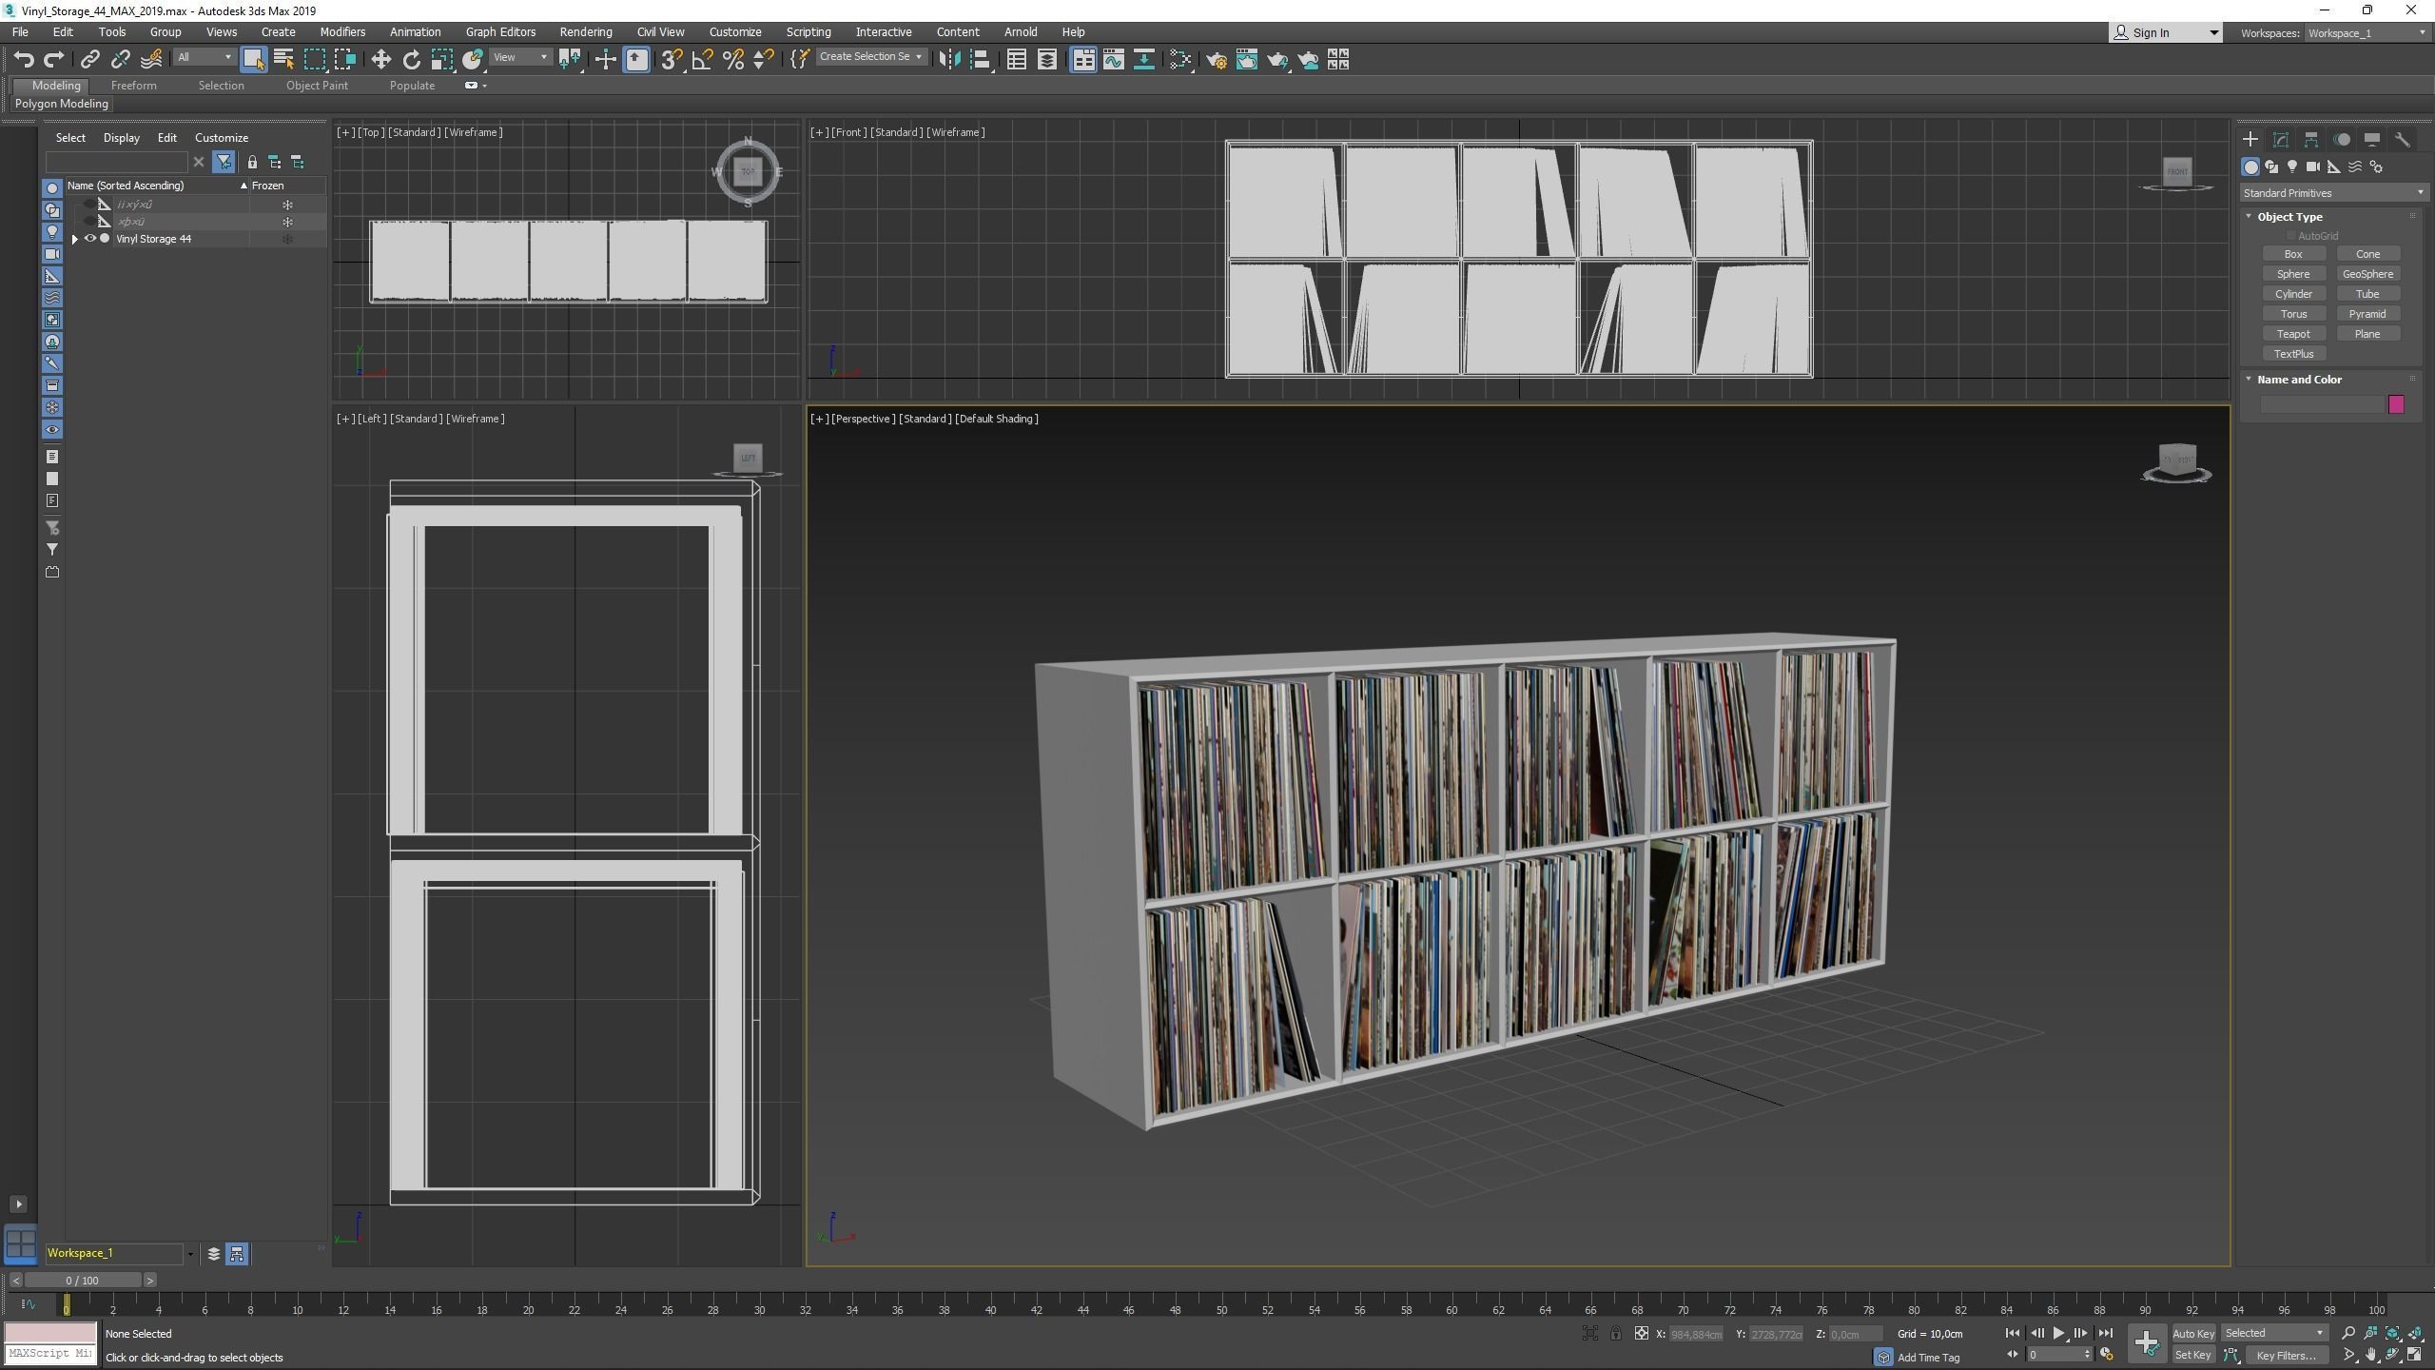
Task: Open the Sign In dropdown
Action: [x=2166, y=33]
